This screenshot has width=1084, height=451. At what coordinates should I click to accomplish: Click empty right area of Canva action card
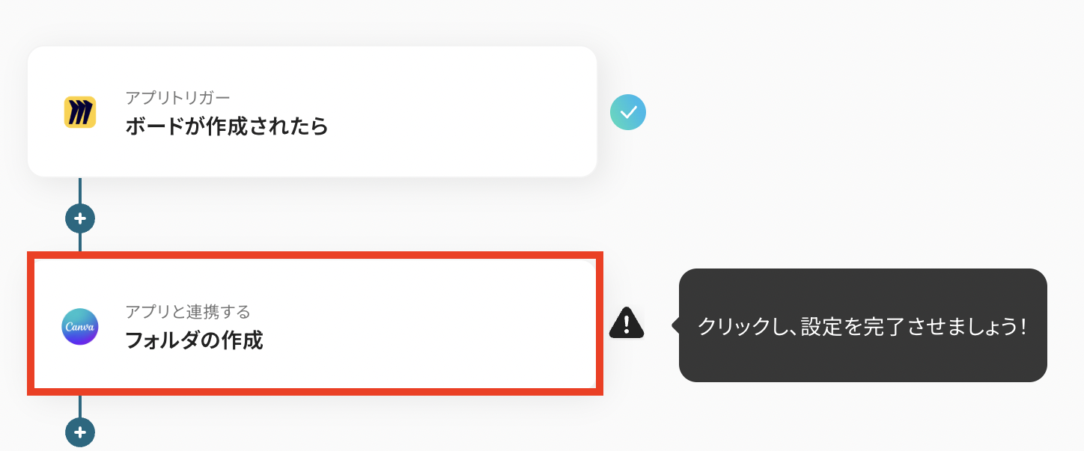487,325
